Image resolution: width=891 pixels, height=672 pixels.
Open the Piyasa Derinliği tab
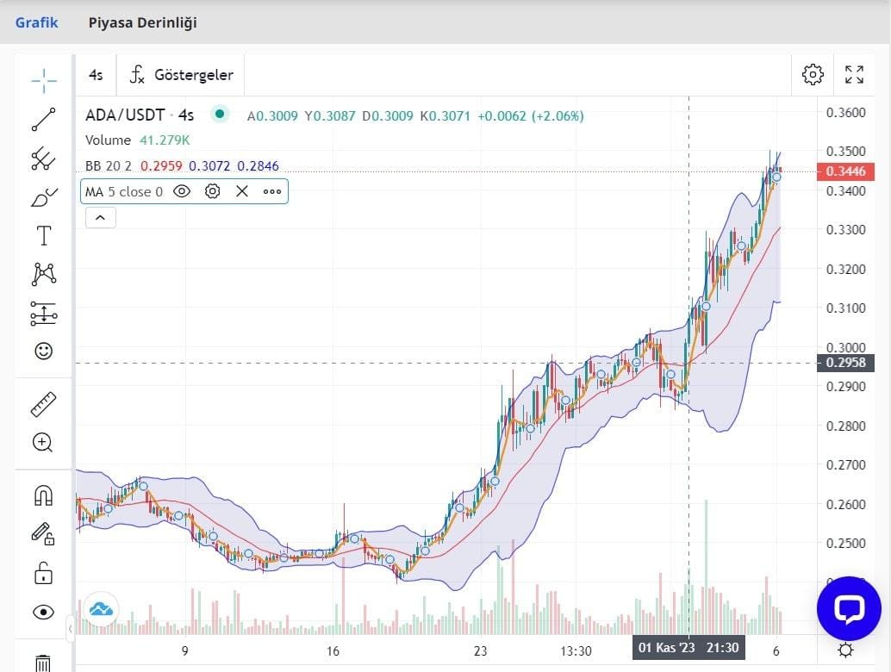click(143, 22)
